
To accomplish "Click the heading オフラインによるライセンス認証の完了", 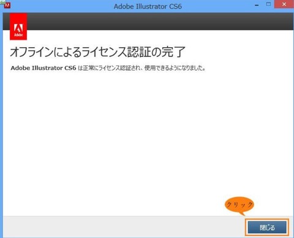I will click(x=97, y=52).
